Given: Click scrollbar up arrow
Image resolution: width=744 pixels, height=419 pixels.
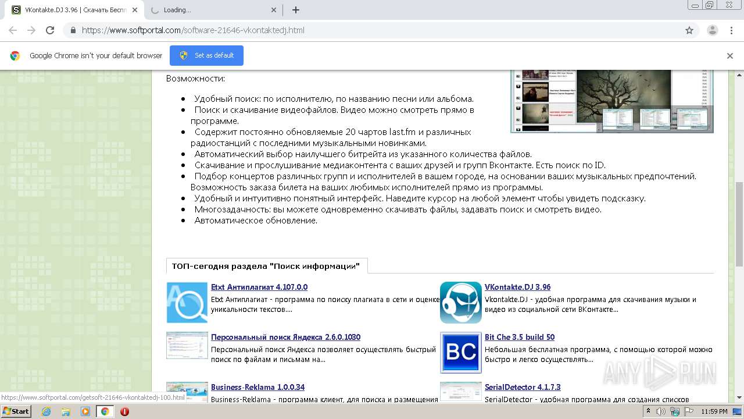Looking at the screenshot, I should [x=739, y=74].
